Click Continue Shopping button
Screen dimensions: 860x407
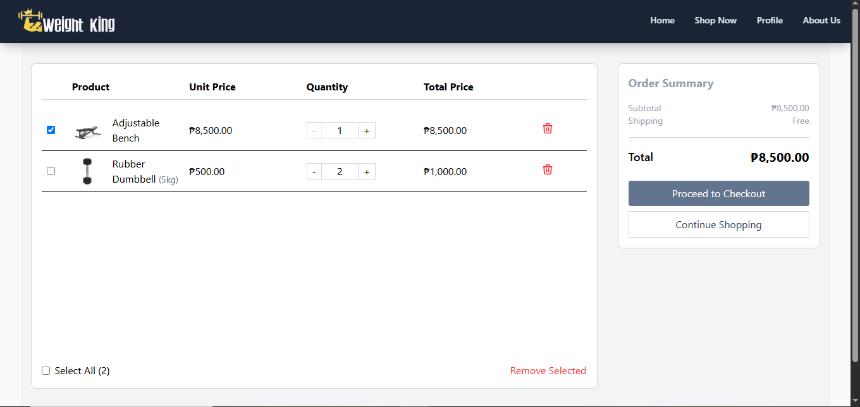[x=718, y=224]
